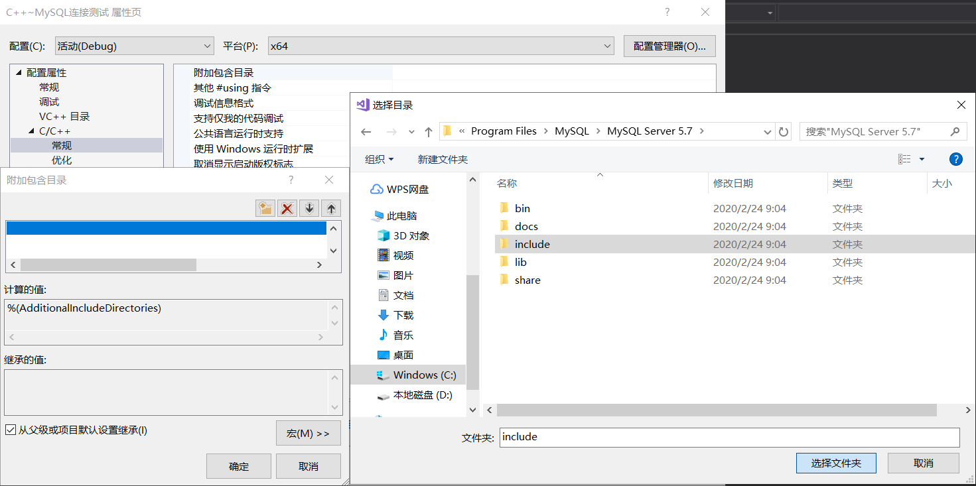
Task: Select WPS网盘 in navigation pane
Action: (x=399, y=189)
